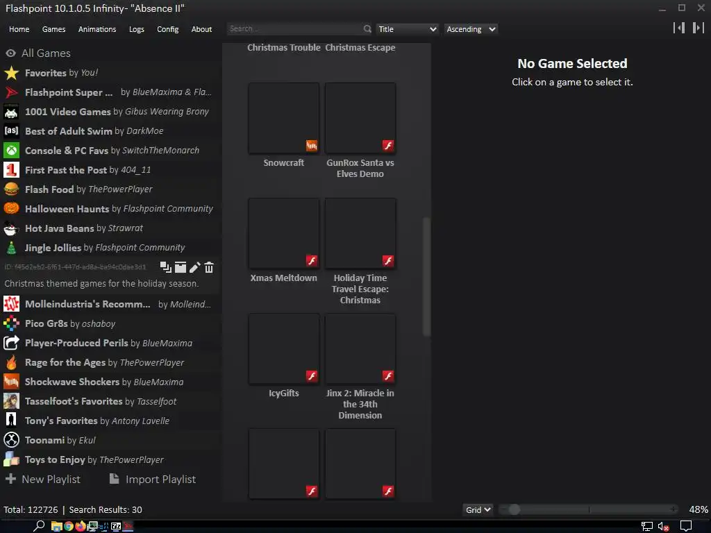The width and height of the screenshot is (711, 533).
Task: Edit the Jingle Jollies playlist with pencil icon
Action: tap(195, 267)
